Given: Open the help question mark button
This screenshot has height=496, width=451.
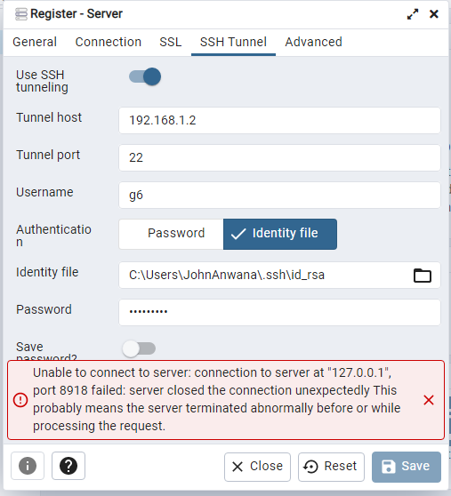Looking at the screenshot, I should coord(68,466).
